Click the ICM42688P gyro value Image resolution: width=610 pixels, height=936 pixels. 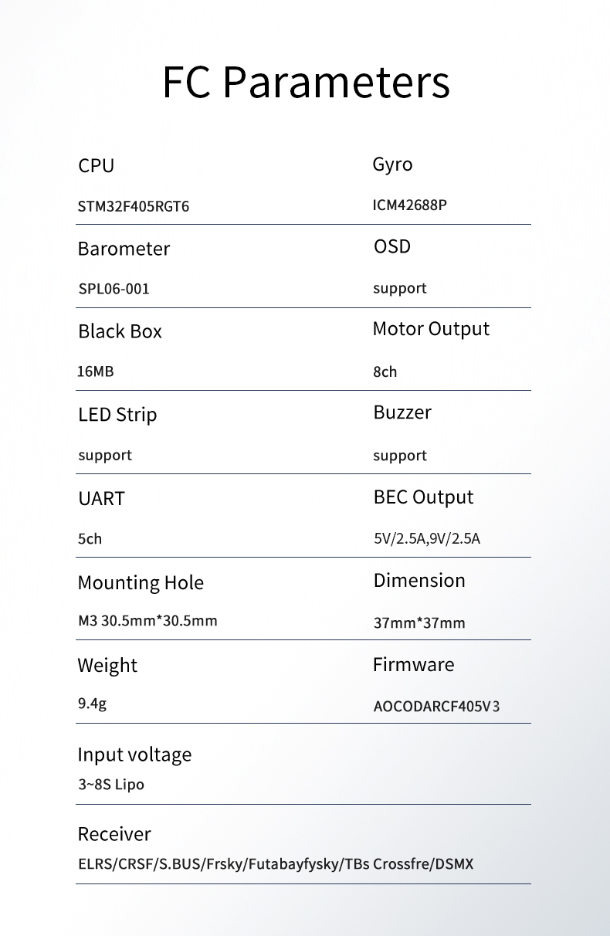click(x=410, y=205)
